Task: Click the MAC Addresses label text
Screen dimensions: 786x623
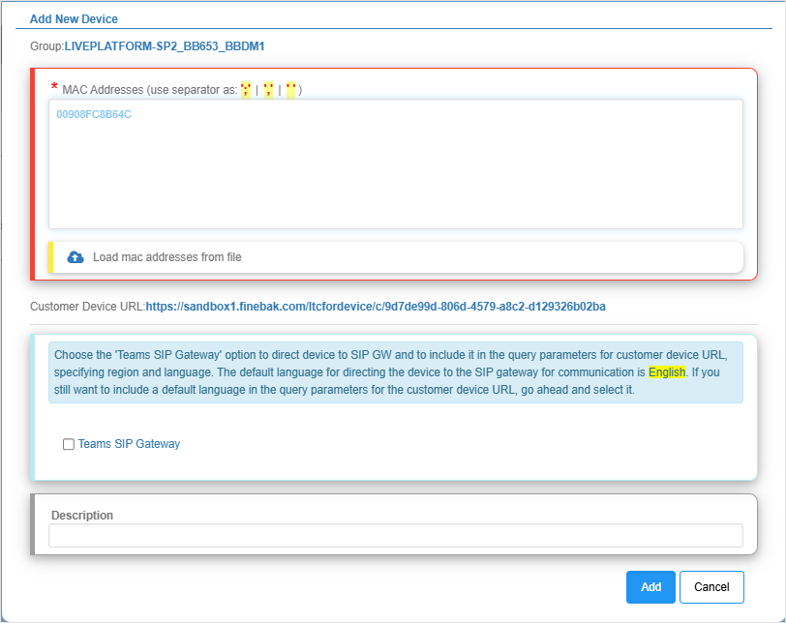Action: click(x=182, y=90)
